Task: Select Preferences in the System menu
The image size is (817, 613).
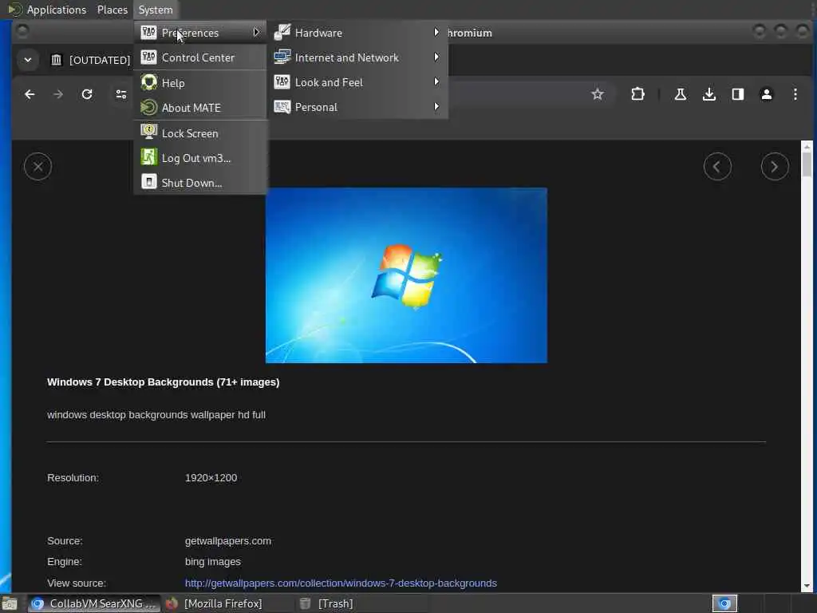Action: tap(200, 33)
